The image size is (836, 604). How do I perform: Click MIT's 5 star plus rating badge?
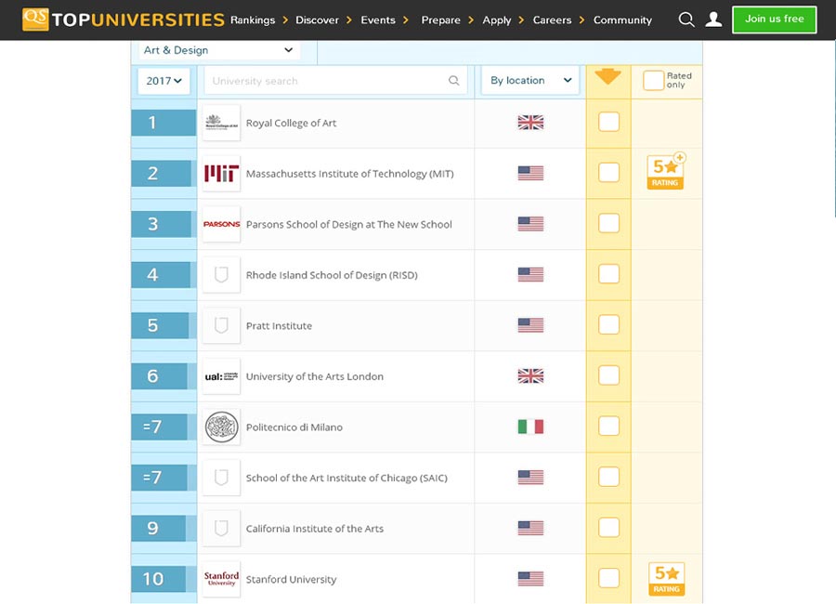pyautogui.click(x=666, y=171)
